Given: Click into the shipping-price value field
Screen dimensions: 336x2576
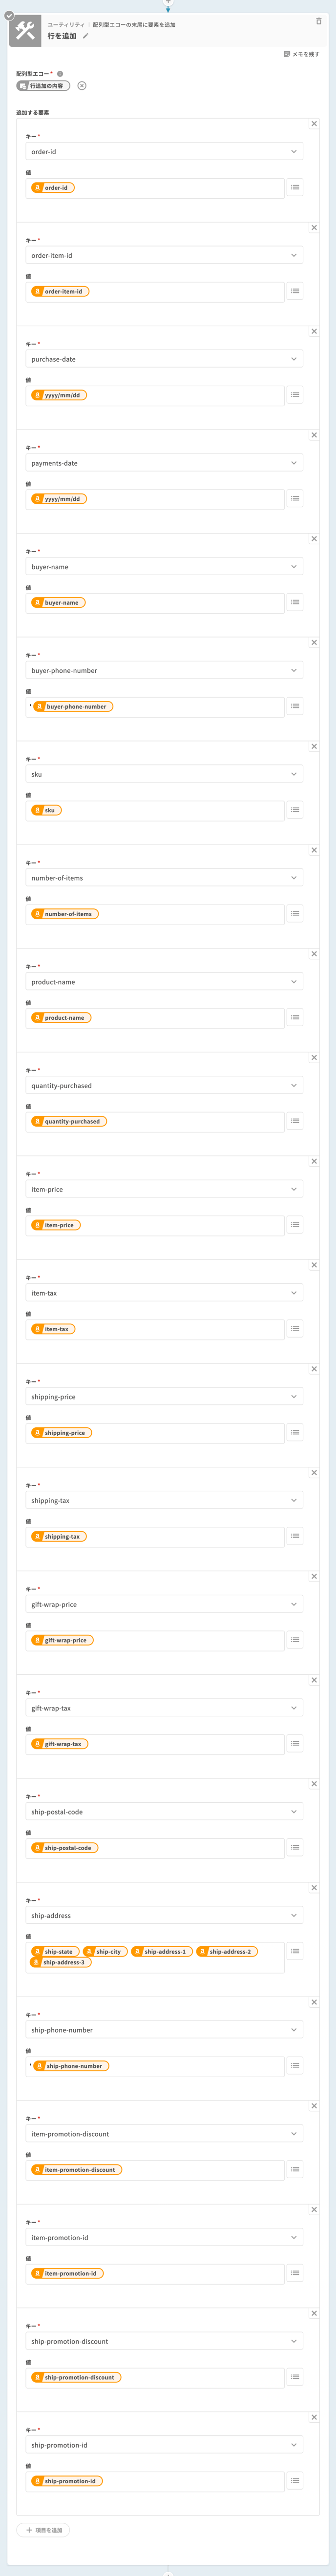Looking at the screenshot, I should (155, 1433).
